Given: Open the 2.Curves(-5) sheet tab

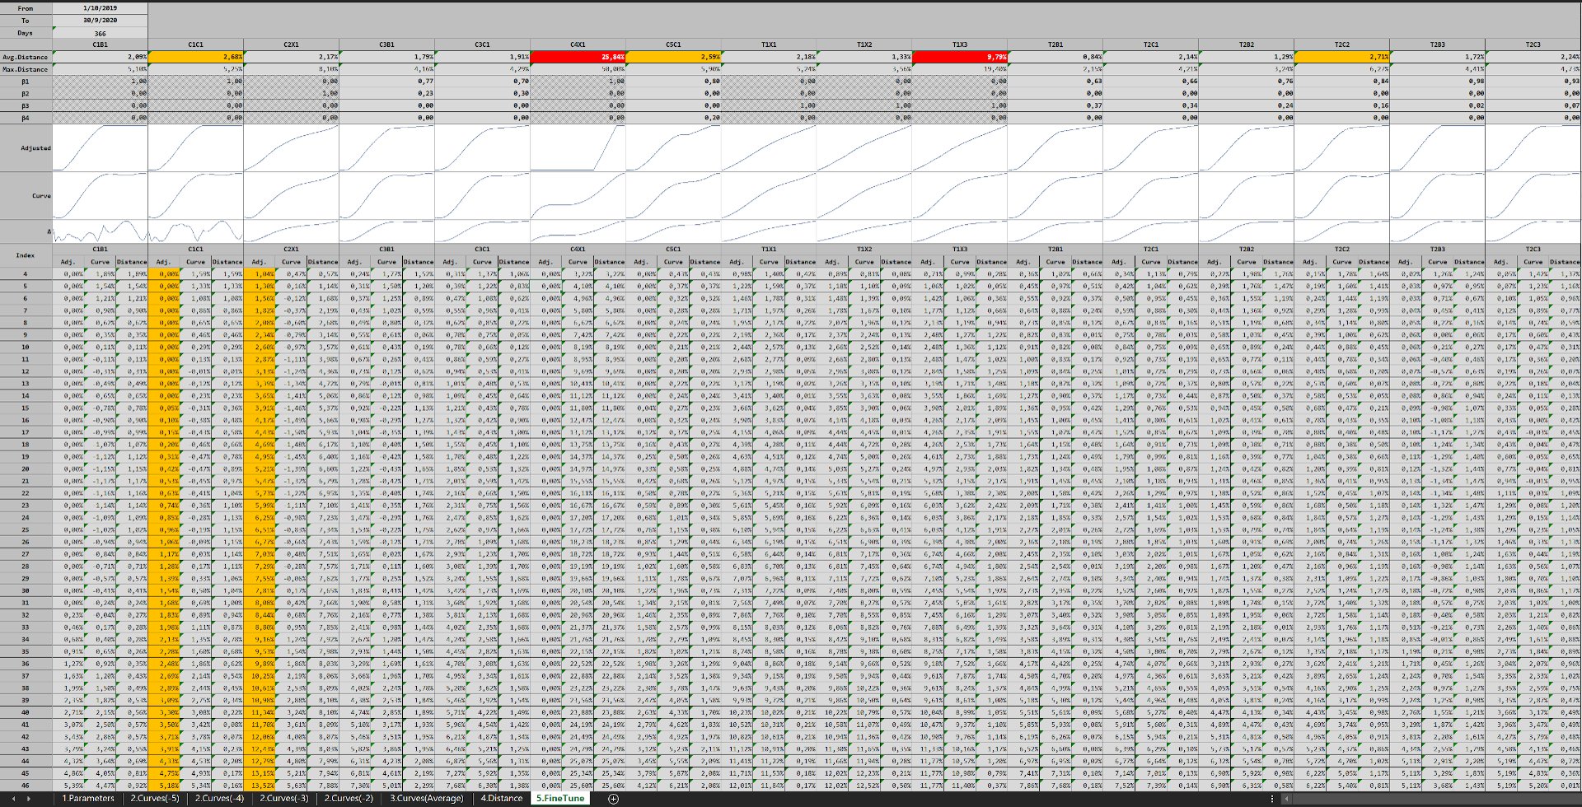Looking at the screenshot, I should coord(154,799).
